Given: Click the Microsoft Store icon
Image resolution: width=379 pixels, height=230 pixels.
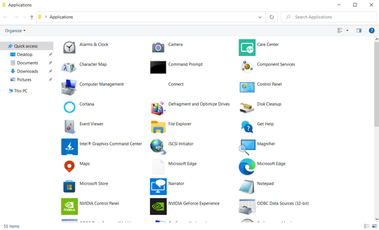Looking at the screenshot, I should coord(69,186).
